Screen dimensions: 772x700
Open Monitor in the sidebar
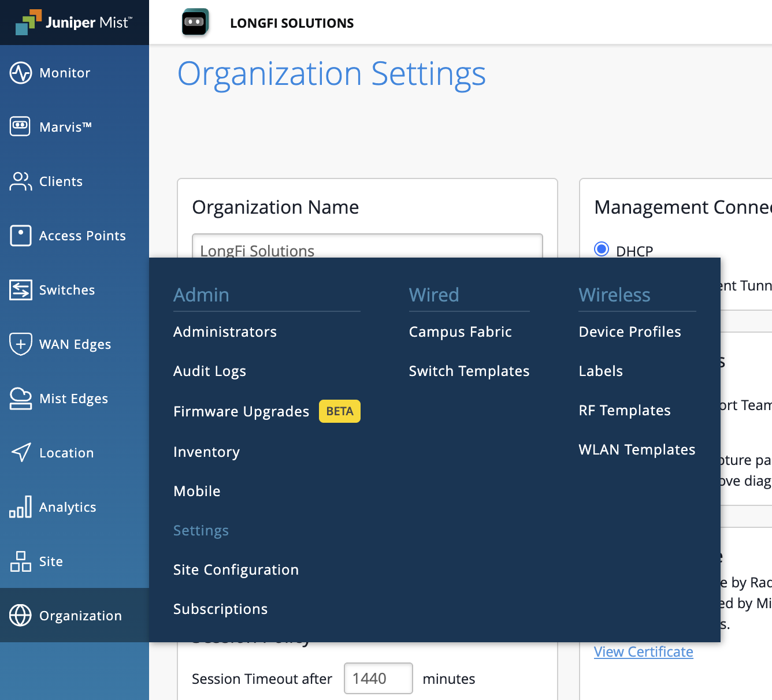coord(65,73)
